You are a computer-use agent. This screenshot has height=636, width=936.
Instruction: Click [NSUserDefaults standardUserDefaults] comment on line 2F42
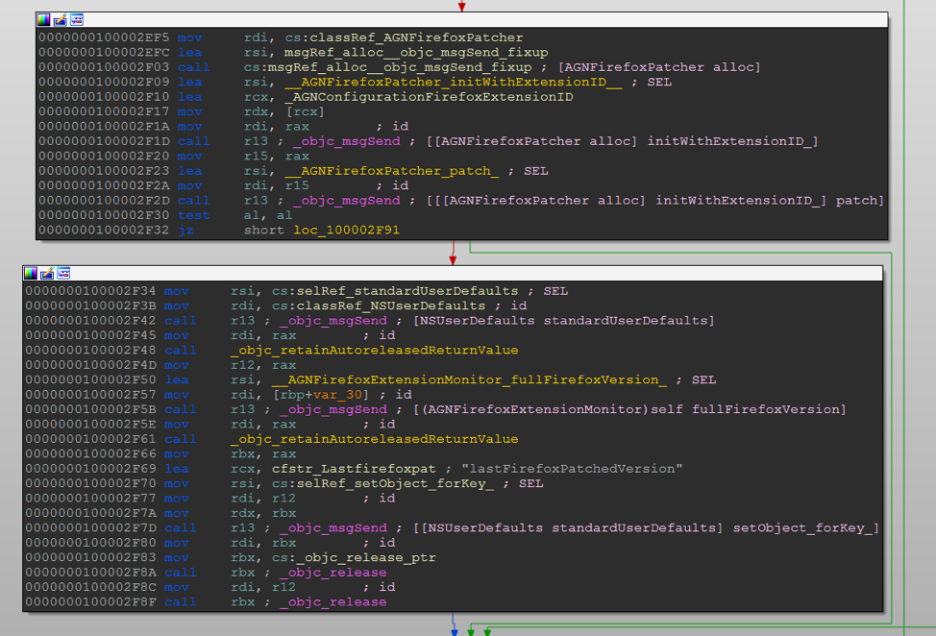click(x=563, y=321)
